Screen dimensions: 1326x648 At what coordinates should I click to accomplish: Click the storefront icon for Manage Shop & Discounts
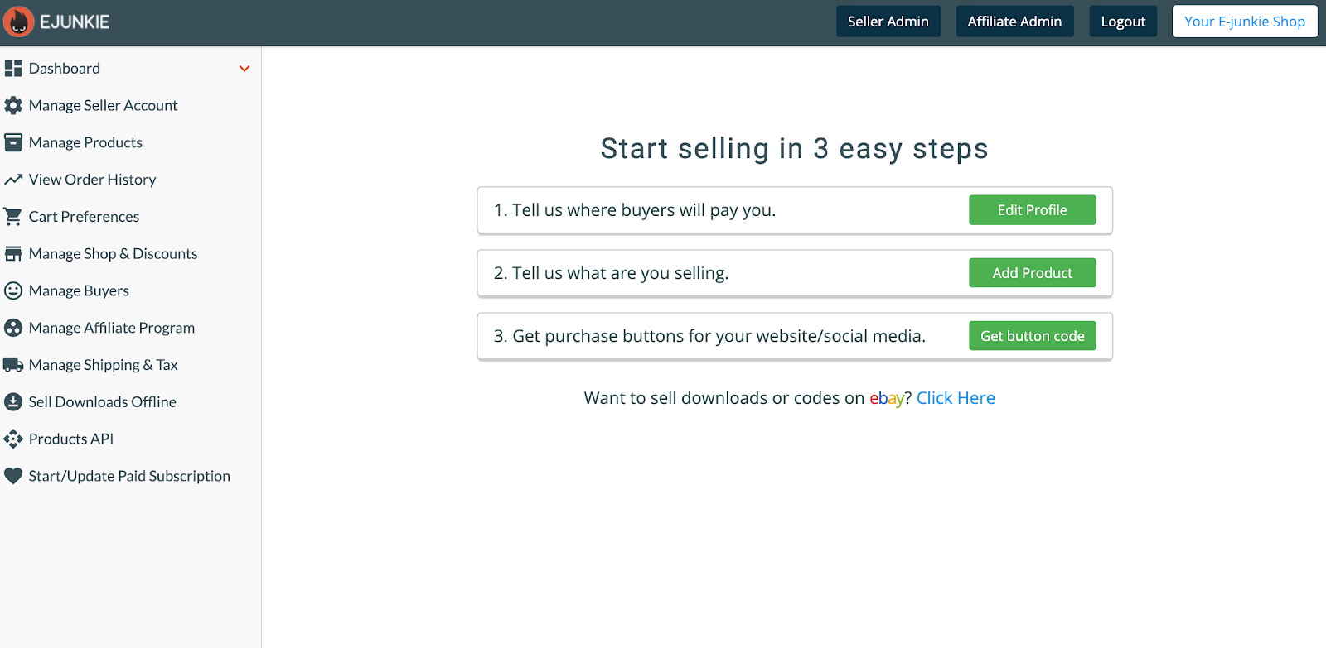13,253
